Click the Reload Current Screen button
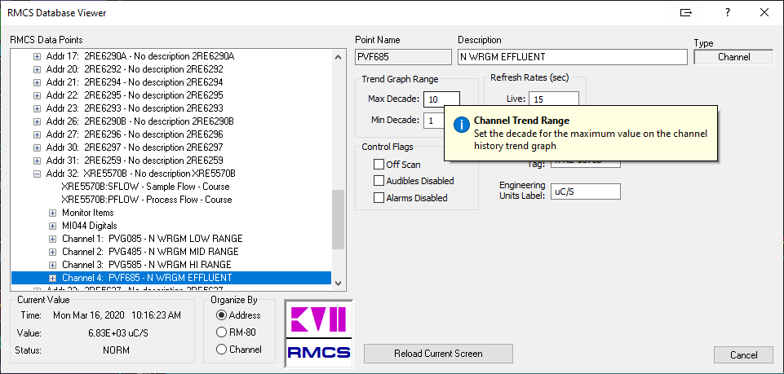Image resolution: width=784 pixels, height=374 pixels. point(438,354)
